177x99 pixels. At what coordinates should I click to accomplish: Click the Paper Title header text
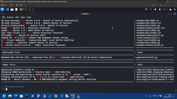(x=9, y=65)
